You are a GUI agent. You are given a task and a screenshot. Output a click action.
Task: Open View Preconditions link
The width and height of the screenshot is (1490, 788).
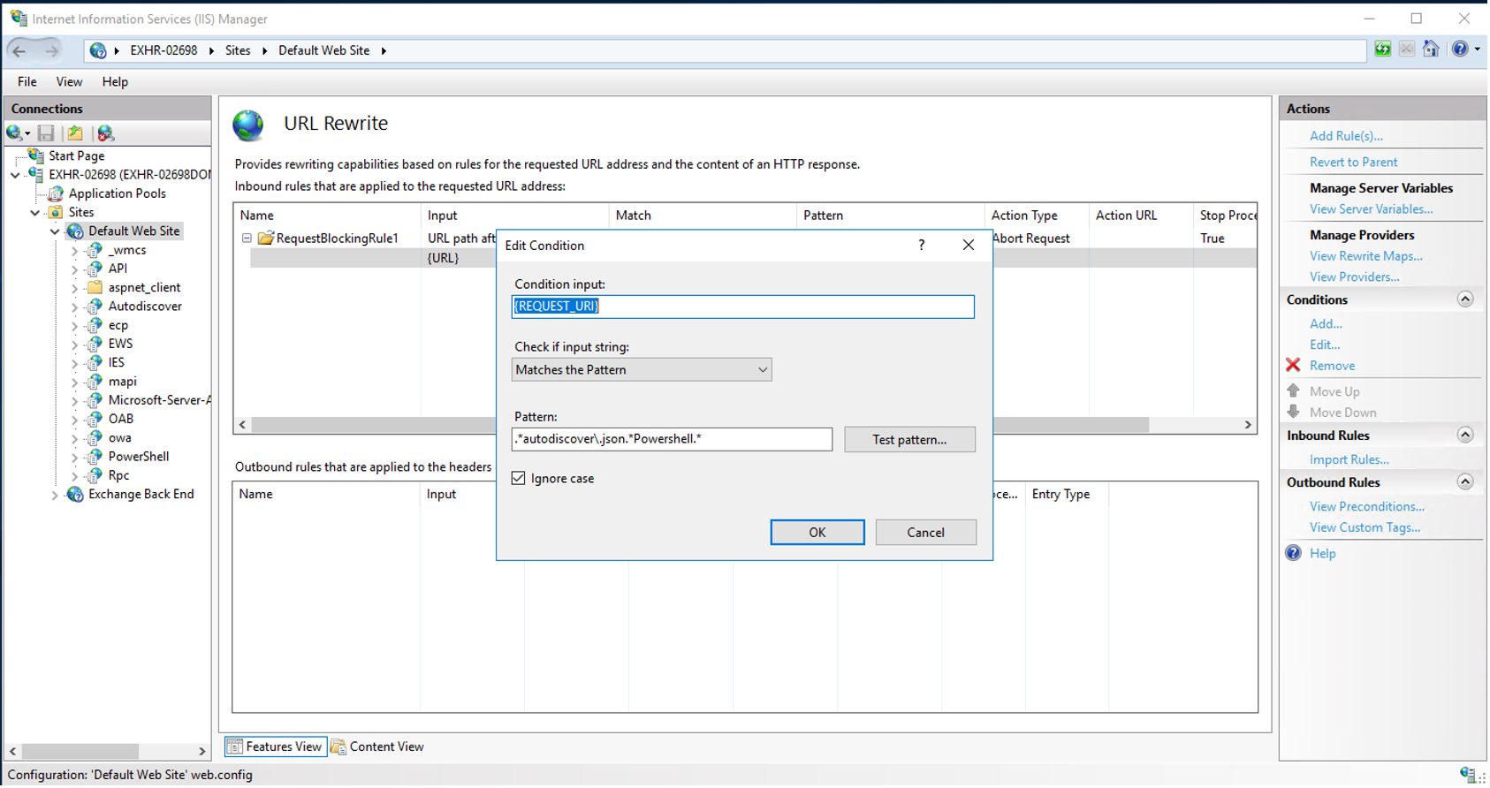[1367, 507]
